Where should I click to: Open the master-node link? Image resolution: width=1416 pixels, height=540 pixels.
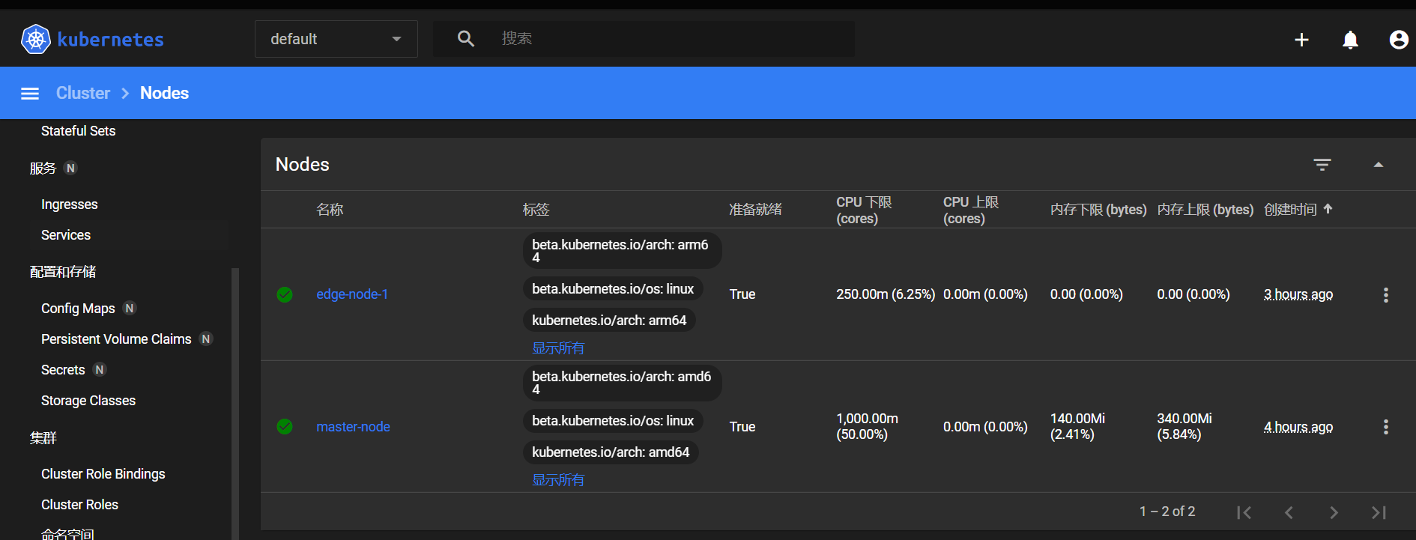353,427
